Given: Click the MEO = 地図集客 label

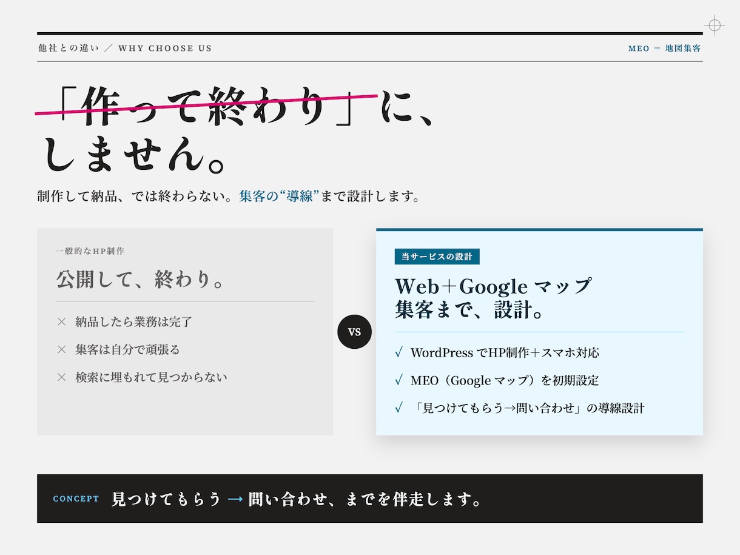Looking at the screenshot, I should coord(665,48).
